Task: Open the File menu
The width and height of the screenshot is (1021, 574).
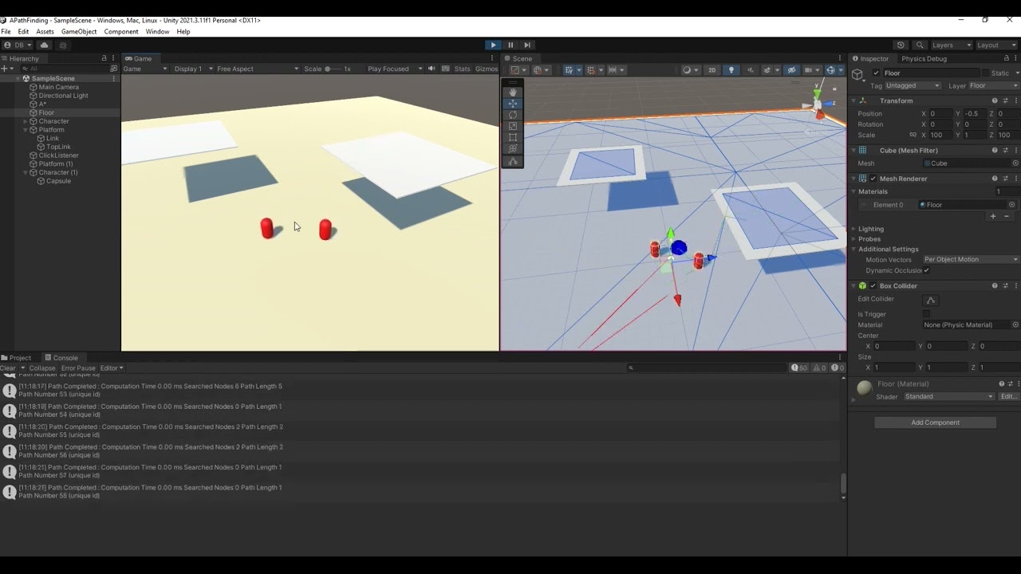Action: 6,32
